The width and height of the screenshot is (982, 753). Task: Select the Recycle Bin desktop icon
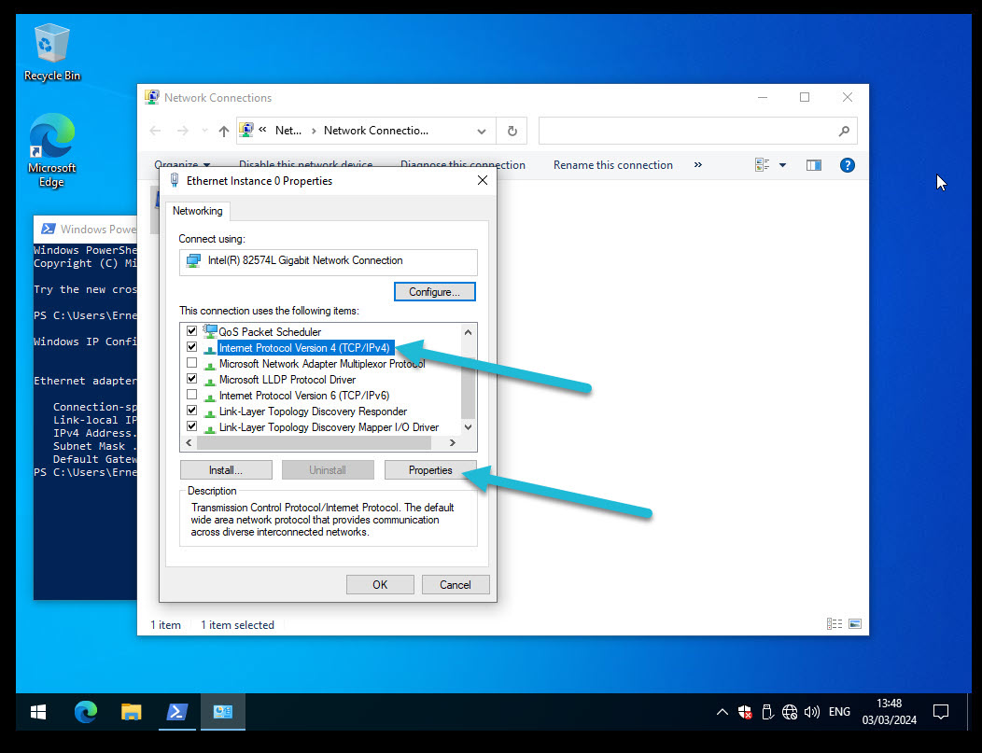click(x=51, y=53)
